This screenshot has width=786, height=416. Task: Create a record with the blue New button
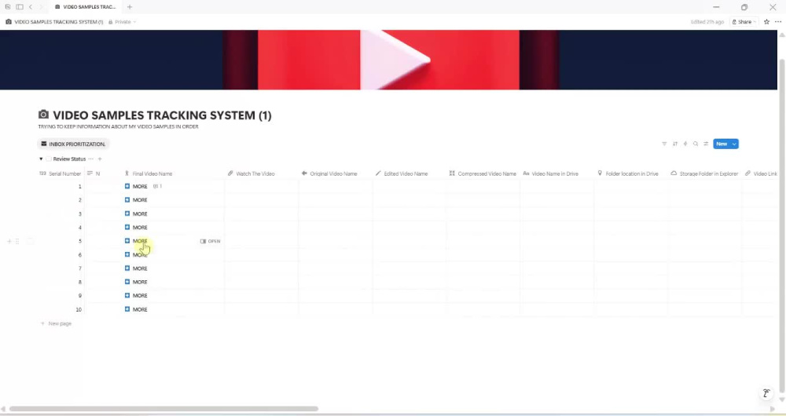(x=722, y=144)
